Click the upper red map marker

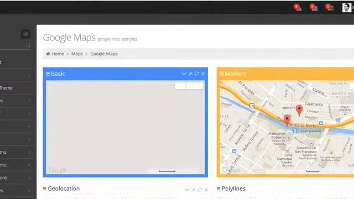(299, 111)
